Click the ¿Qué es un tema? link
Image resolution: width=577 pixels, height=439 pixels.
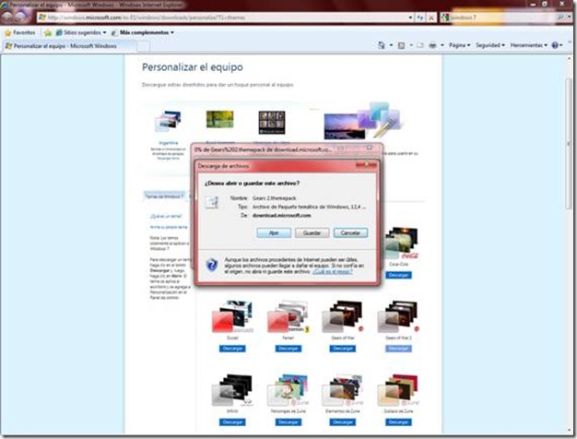(x=166, y=216)
